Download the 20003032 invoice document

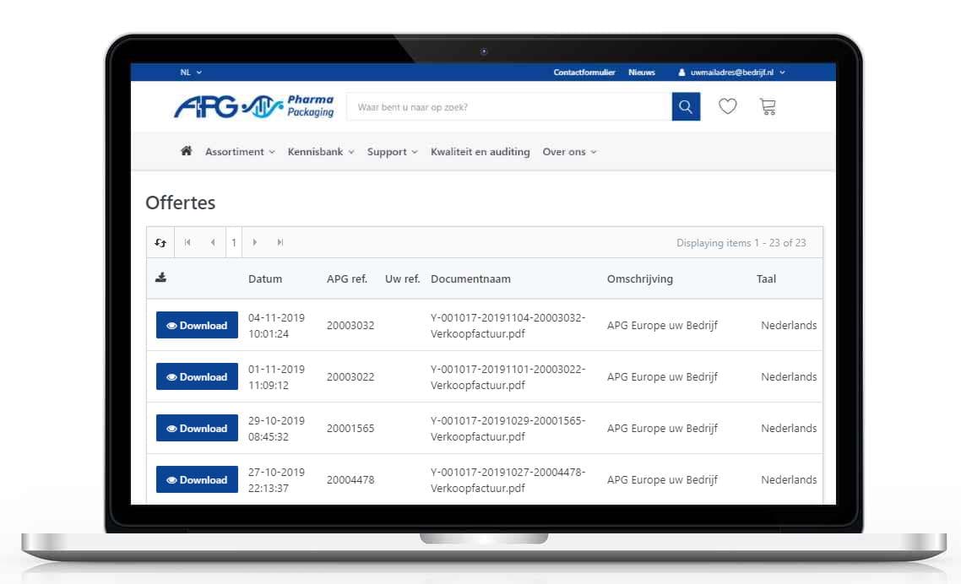pos(197,326)
